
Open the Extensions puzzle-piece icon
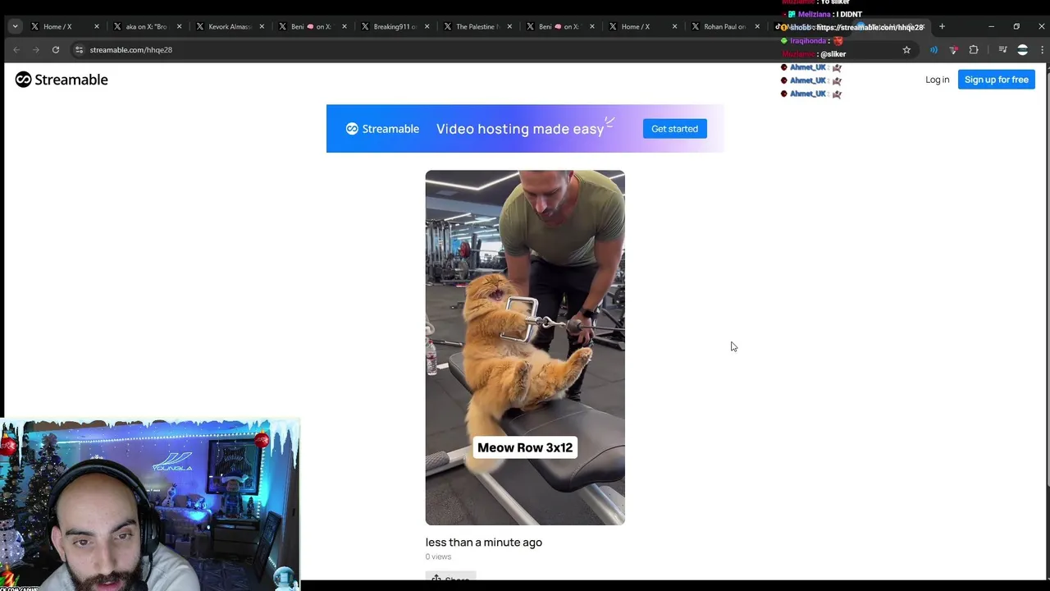click(974, 50)
